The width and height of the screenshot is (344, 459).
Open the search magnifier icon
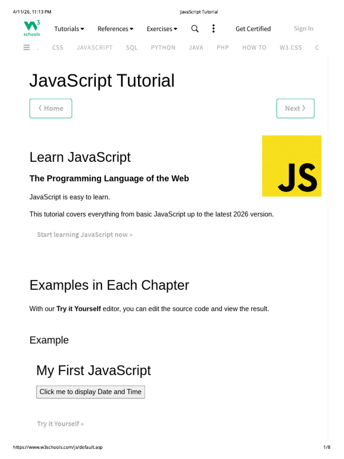pos(195,29)
